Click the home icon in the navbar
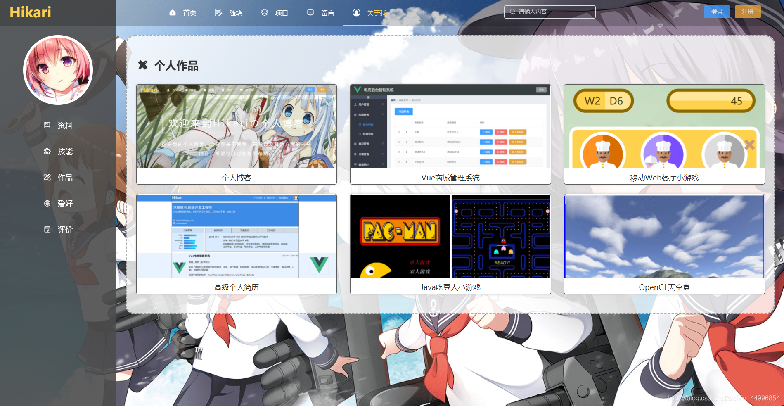 pyautogui.click(x=173, y=13)
